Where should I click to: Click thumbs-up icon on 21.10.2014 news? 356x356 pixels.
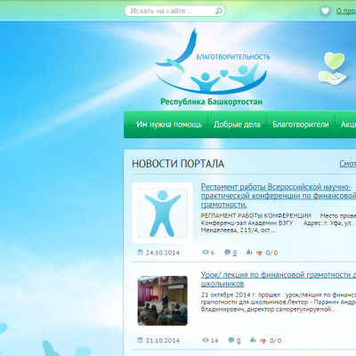pos(253,340)
